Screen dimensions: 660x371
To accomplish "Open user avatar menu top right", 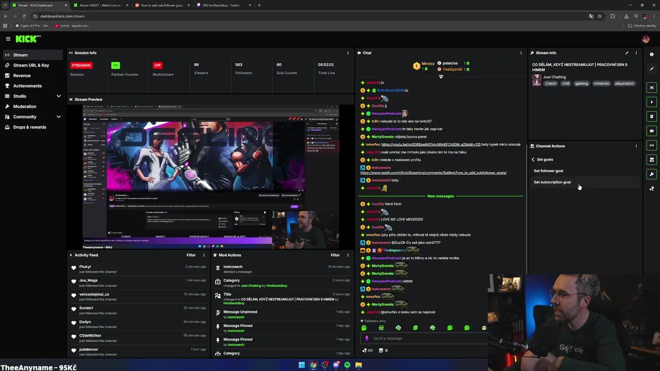I will (646, 39).
